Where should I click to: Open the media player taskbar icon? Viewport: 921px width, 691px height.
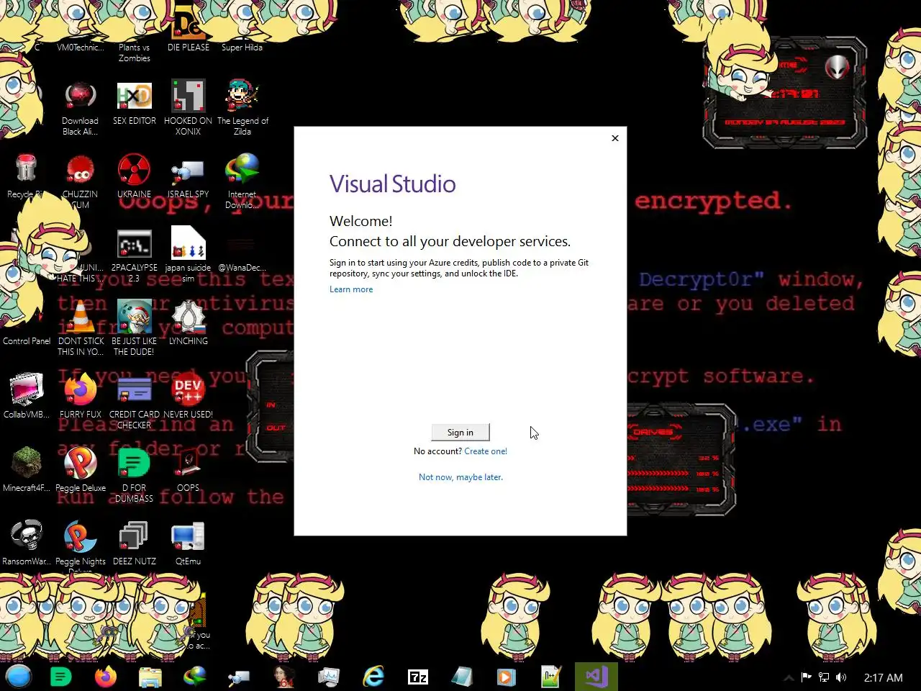(506, 677)
